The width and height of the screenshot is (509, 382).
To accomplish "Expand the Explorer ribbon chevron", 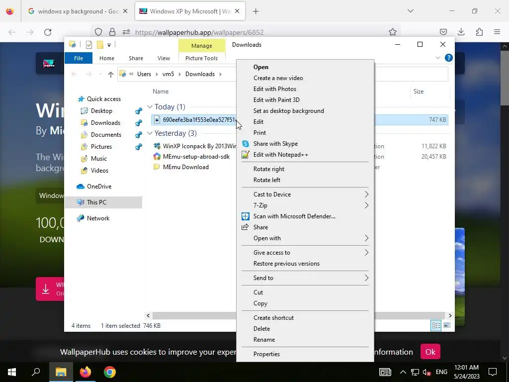I will [437, 58].
